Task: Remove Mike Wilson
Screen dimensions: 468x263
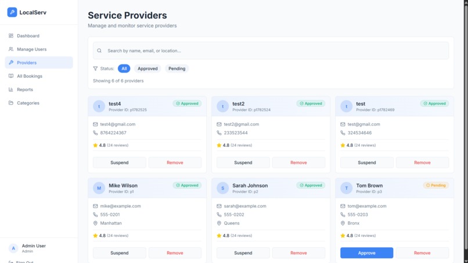Action: [175, 253]
